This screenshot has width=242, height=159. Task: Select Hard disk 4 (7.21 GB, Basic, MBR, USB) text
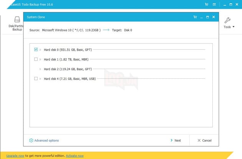click(70, 79)
